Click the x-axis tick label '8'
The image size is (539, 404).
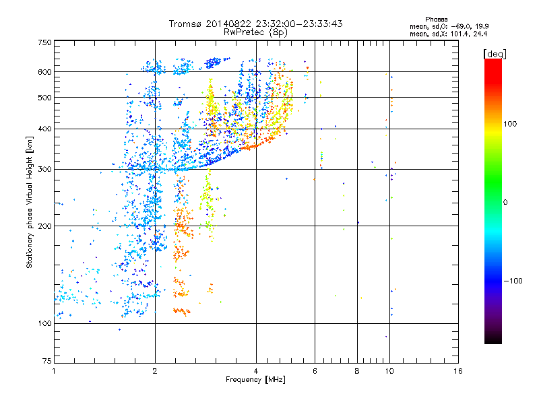pos(357,371)
